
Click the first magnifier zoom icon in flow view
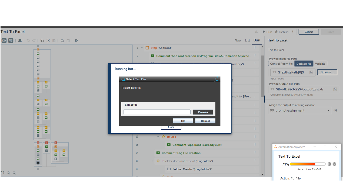pos(8,173)
